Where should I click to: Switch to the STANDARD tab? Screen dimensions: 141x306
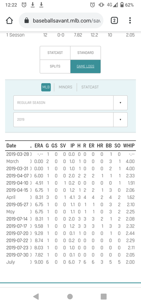85,53
